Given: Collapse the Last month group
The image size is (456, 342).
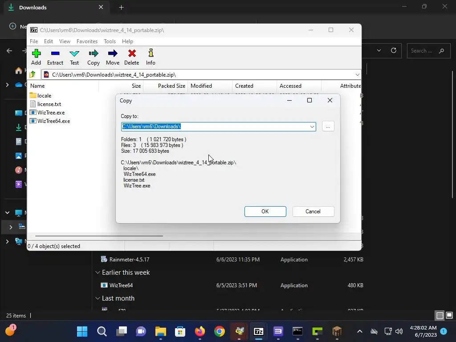Looking at the screenshot, I should tap(98, 298).
